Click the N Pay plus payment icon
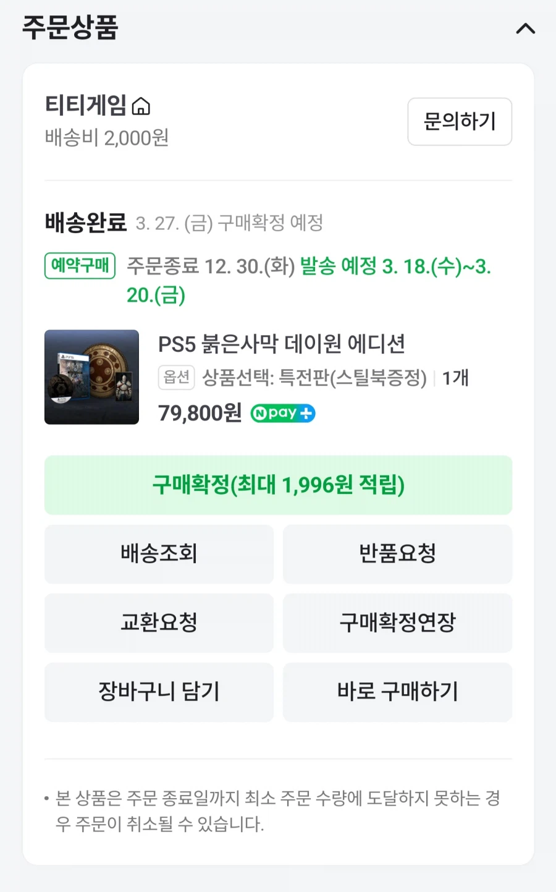This screenshot has width=556, height=892. (x=282, y=413)
